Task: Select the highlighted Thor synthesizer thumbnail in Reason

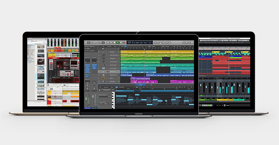Action: pyautogui.click(x=41, y=76)
